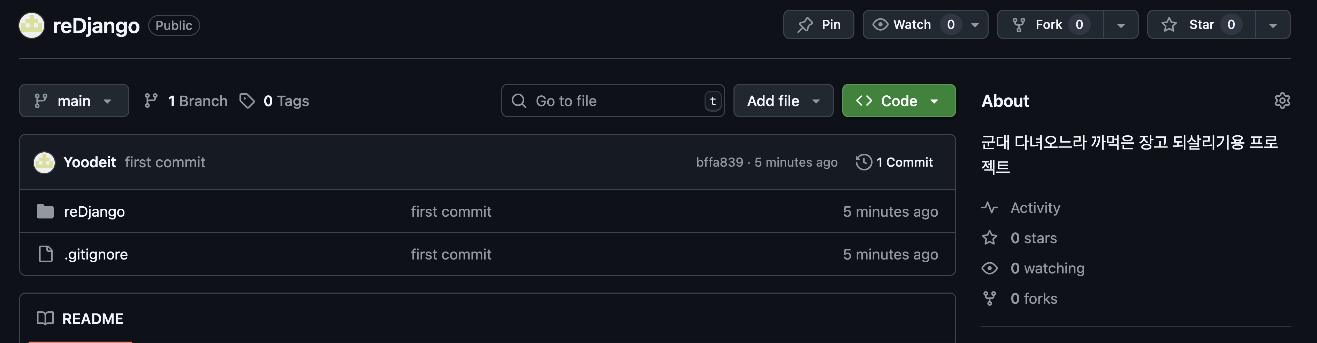Screen dimensions: 1317x343
Task: Click the tag icon beside 0 Tags
Action: point(247,101)
